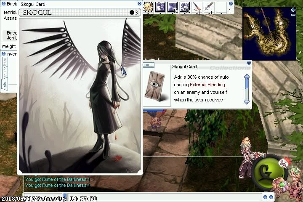Click the 'Add a 30% chance' description text
303x202 pixels.
coord(201,77)
